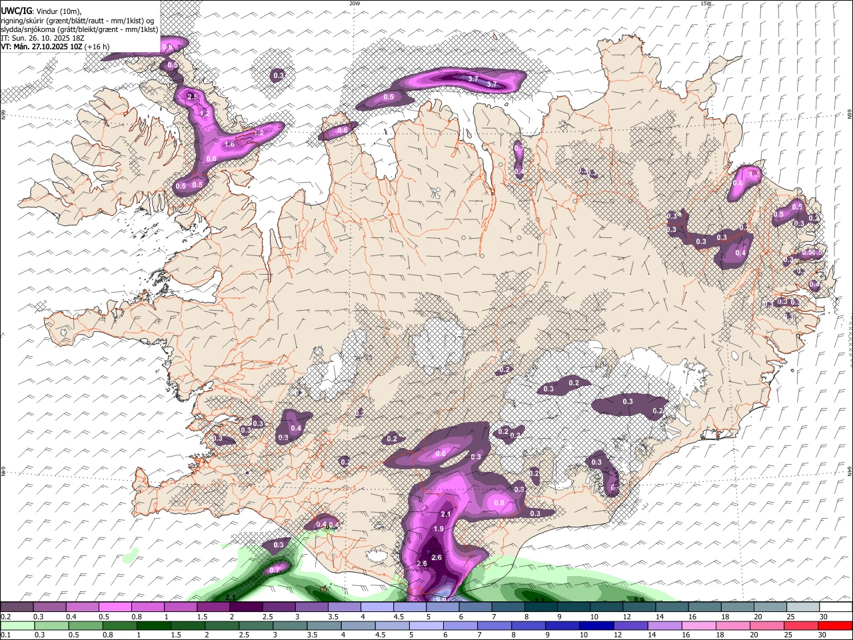Viewport: 853px width, 640px height.
Task: Select upper-scale pink swatch between 0.5 and 0.8
Action: pos(115,607)
